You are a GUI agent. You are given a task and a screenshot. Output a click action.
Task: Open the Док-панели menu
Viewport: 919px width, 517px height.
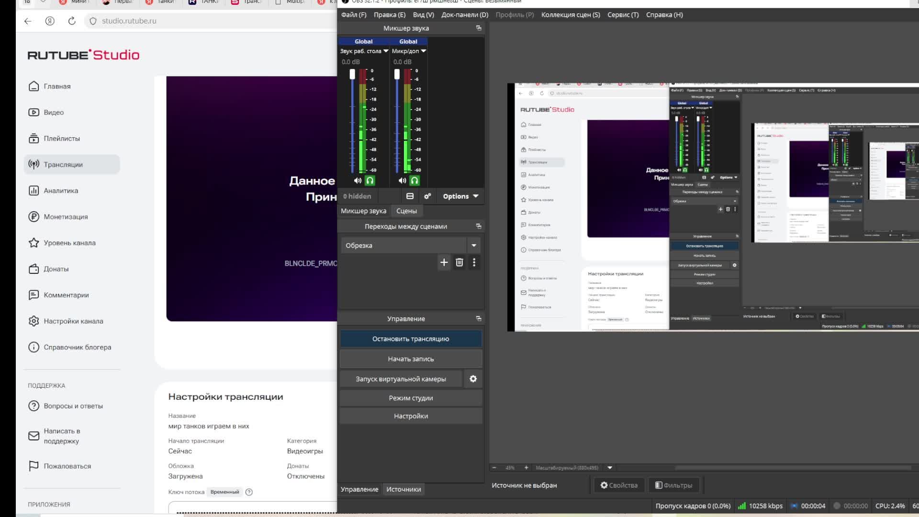pyautogui.click(x=465, y=15)
